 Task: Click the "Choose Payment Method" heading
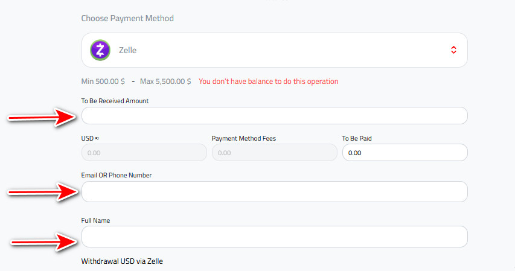(127, 18)
